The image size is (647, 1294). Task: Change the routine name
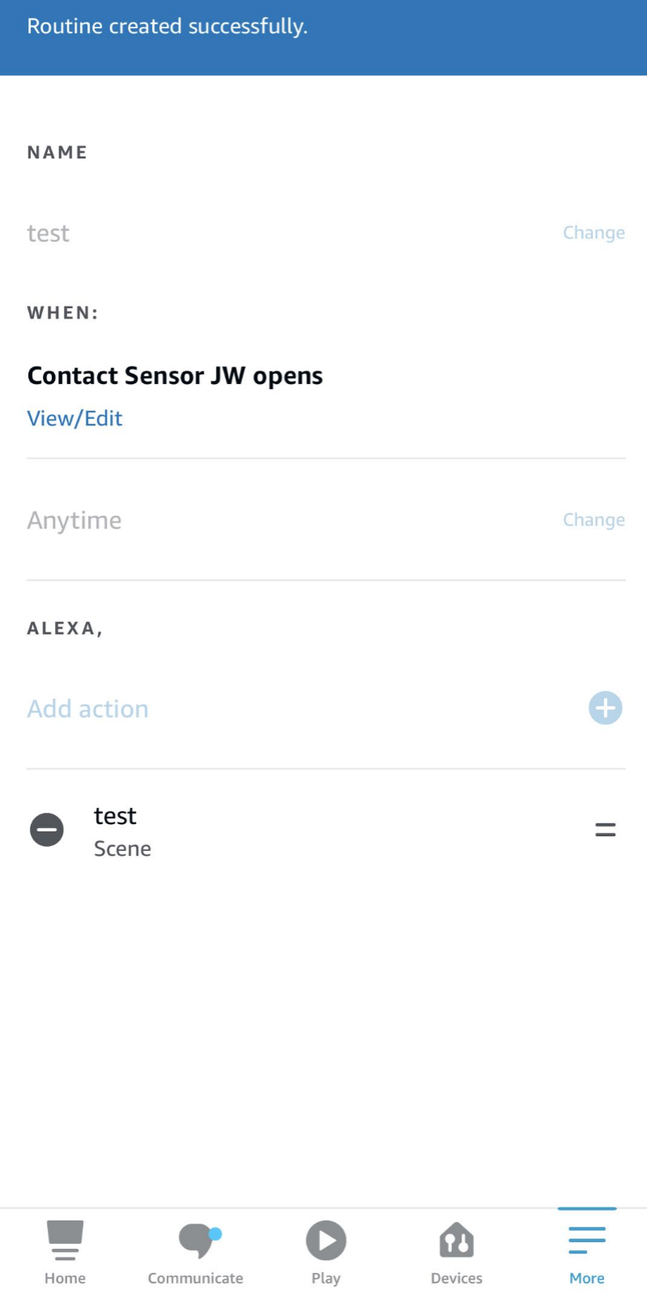[x=594, y=233]
